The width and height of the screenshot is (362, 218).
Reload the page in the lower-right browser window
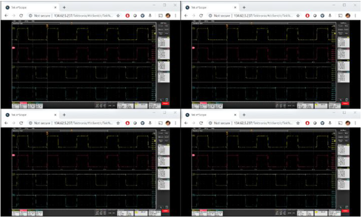coord(201,123)
